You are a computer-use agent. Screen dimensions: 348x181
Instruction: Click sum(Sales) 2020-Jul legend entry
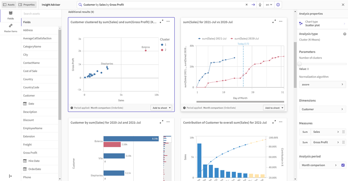click(x=245, y=38)
